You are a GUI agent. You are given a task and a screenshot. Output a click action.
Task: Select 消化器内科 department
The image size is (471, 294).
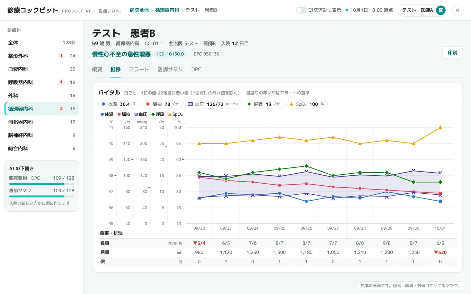[x=42, y=122]
